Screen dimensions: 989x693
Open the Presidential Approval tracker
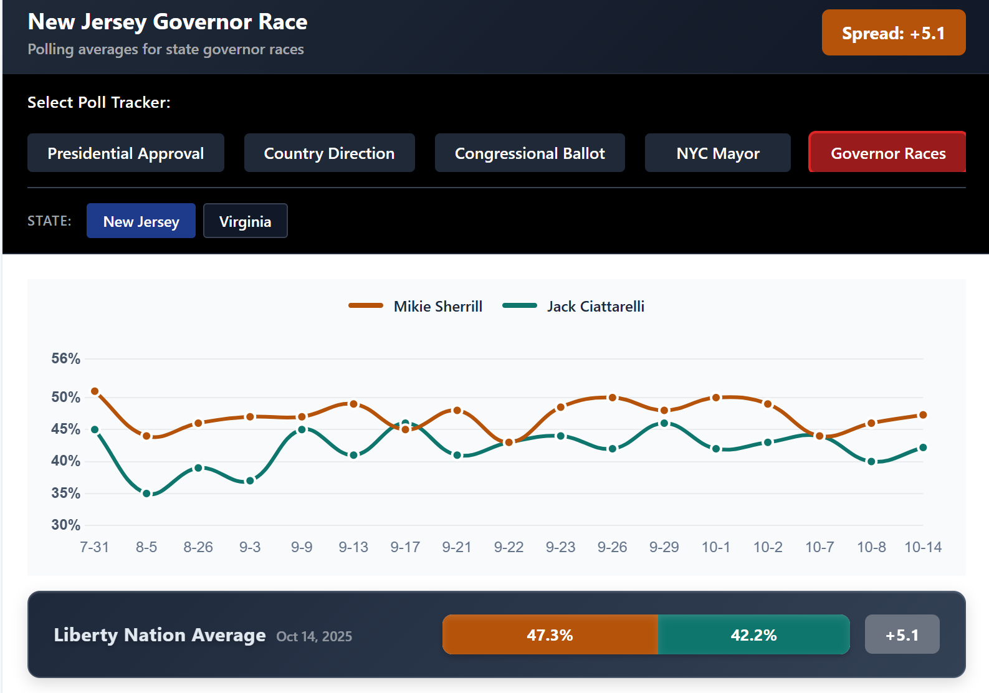[x=125, y=153]
